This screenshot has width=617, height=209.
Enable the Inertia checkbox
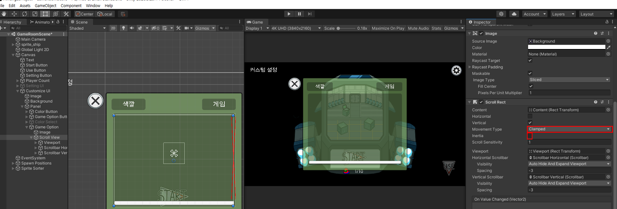pyautogui.click(x=530, y=136)
